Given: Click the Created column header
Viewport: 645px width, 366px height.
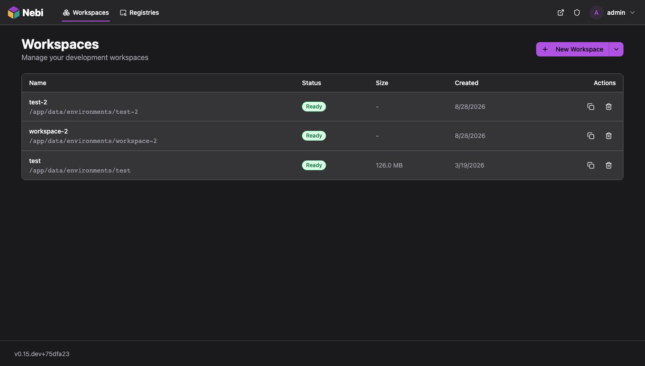Looking at the screenshot, I should tap(466, 83).
